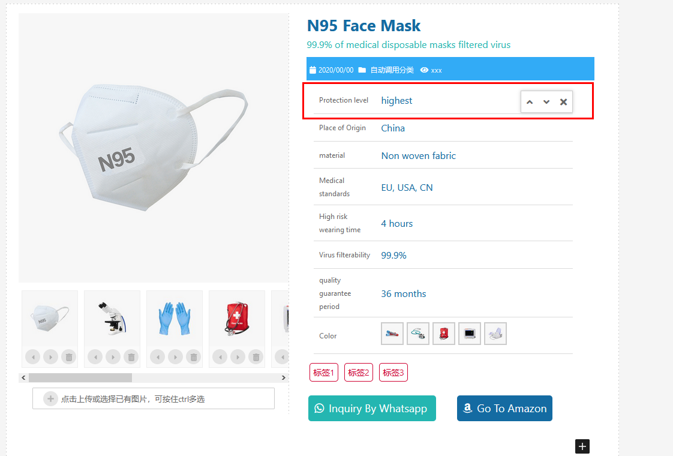
Task: Click the image upload field
Action: [x=154, y=398]
